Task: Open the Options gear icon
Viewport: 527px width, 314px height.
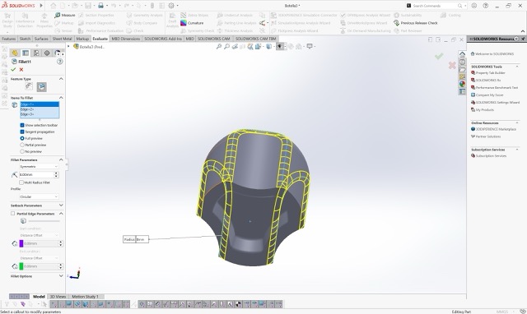Action: tap(171, 6)
